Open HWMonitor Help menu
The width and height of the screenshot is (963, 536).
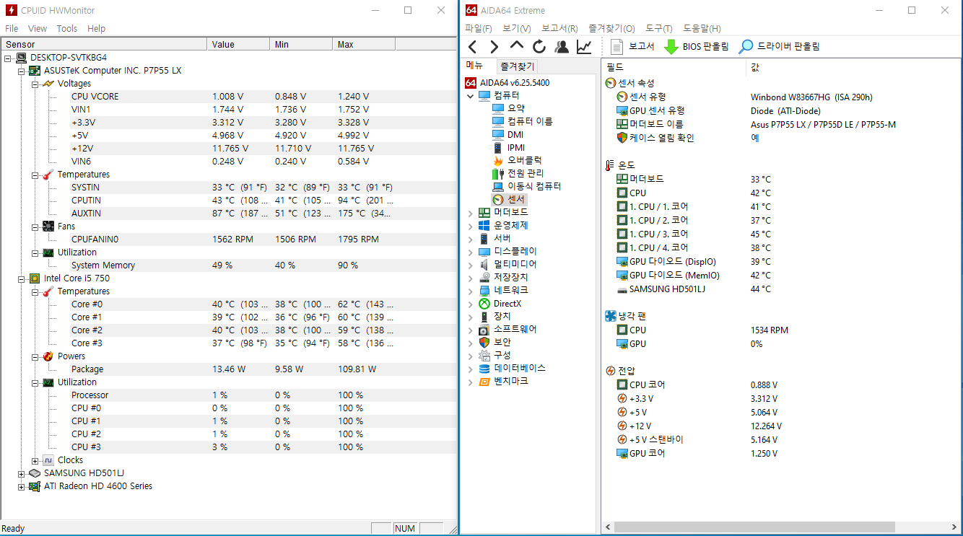(x=96, y=29)
